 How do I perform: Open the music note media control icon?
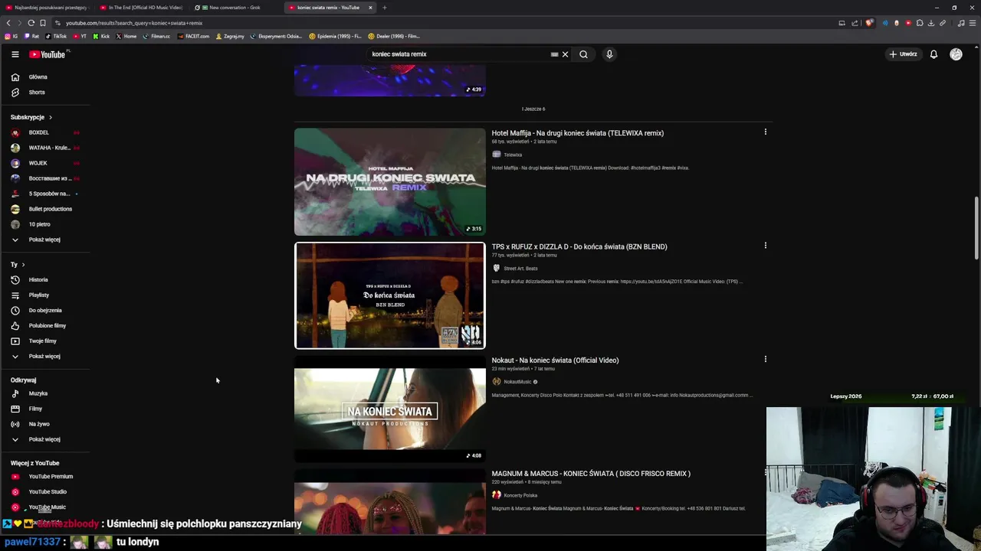[961, 23]
